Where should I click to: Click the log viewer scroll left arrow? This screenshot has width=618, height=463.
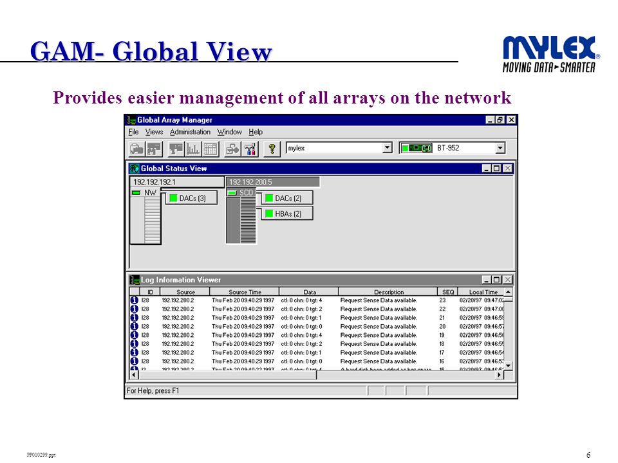(x=134, y=375)
